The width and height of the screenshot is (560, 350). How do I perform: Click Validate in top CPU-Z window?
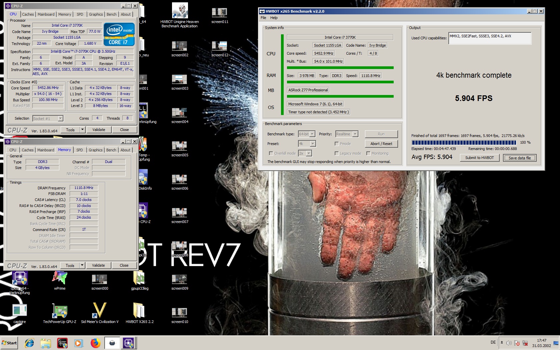(99, 130)
